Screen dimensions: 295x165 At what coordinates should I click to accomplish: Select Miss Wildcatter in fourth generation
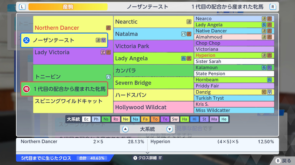pyautogui.click(x=234, y=110)
